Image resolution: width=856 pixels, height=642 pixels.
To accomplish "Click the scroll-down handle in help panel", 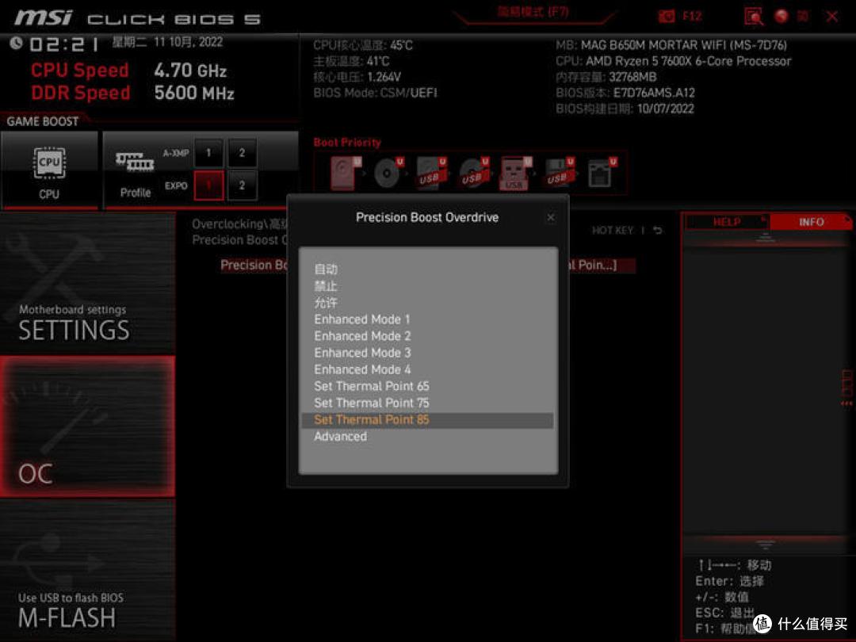I will pyautogui.click(x=766, y=545).
